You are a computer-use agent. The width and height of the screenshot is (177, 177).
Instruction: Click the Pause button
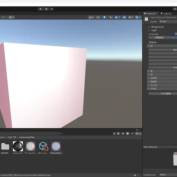(46, 9)
